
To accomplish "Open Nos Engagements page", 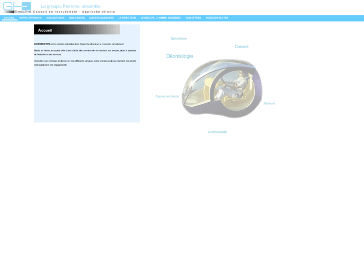I will 102,18.
